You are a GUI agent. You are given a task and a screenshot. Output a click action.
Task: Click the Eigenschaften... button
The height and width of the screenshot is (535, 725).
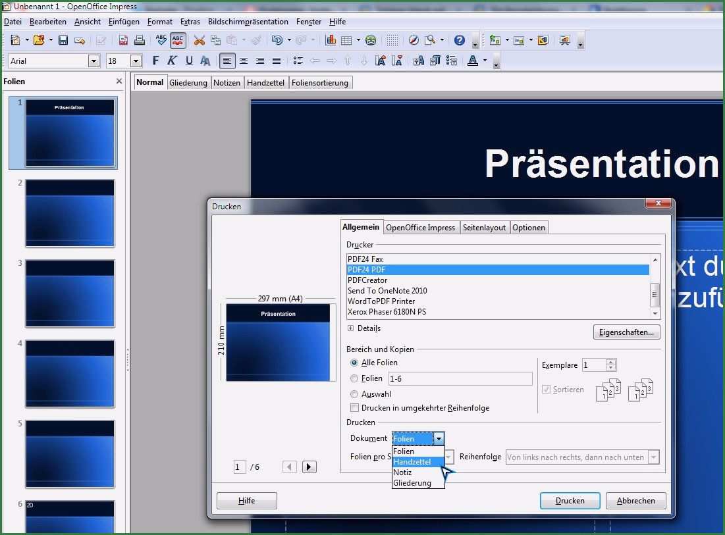(626, 332)
